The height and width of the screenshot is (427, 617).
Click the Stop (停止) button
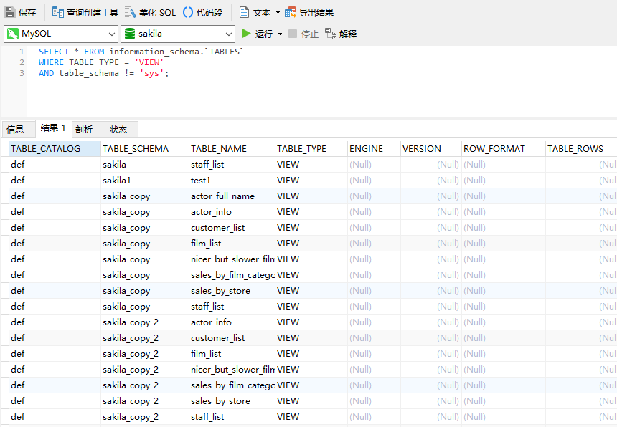[303, 34]
